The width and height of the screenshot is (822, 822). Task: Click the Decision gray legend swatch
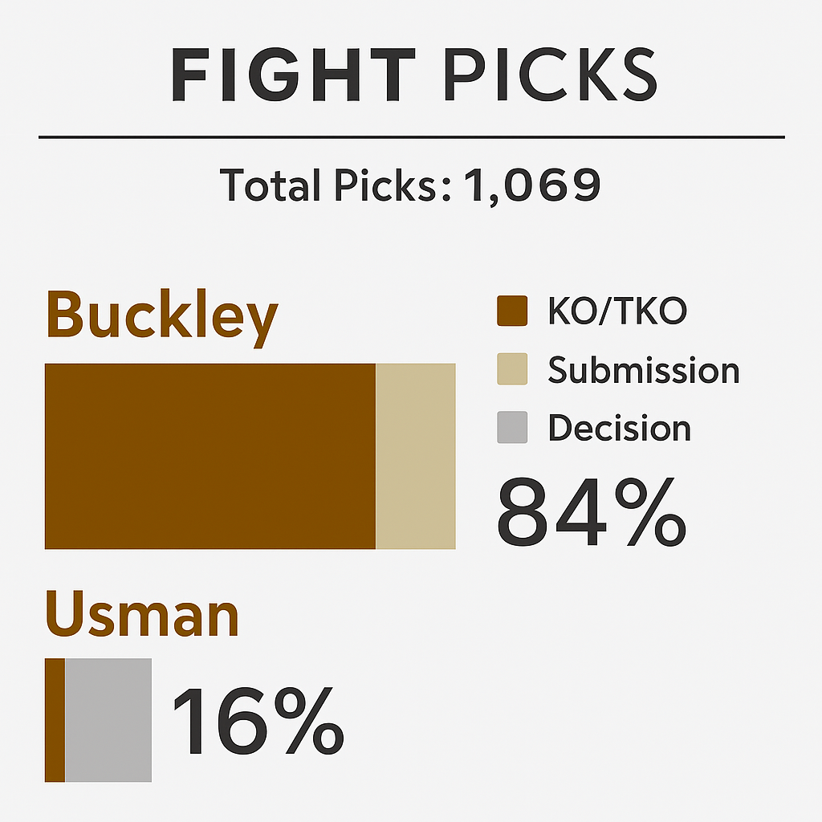512,427
